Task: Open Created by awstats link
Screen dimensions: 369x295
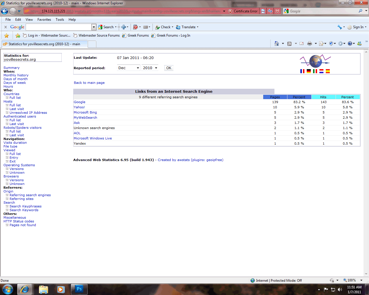Action: tap(191, 160)
